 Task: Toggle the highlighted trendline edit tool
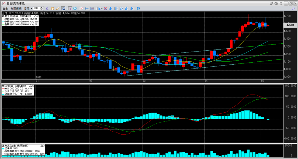(63, 8)
